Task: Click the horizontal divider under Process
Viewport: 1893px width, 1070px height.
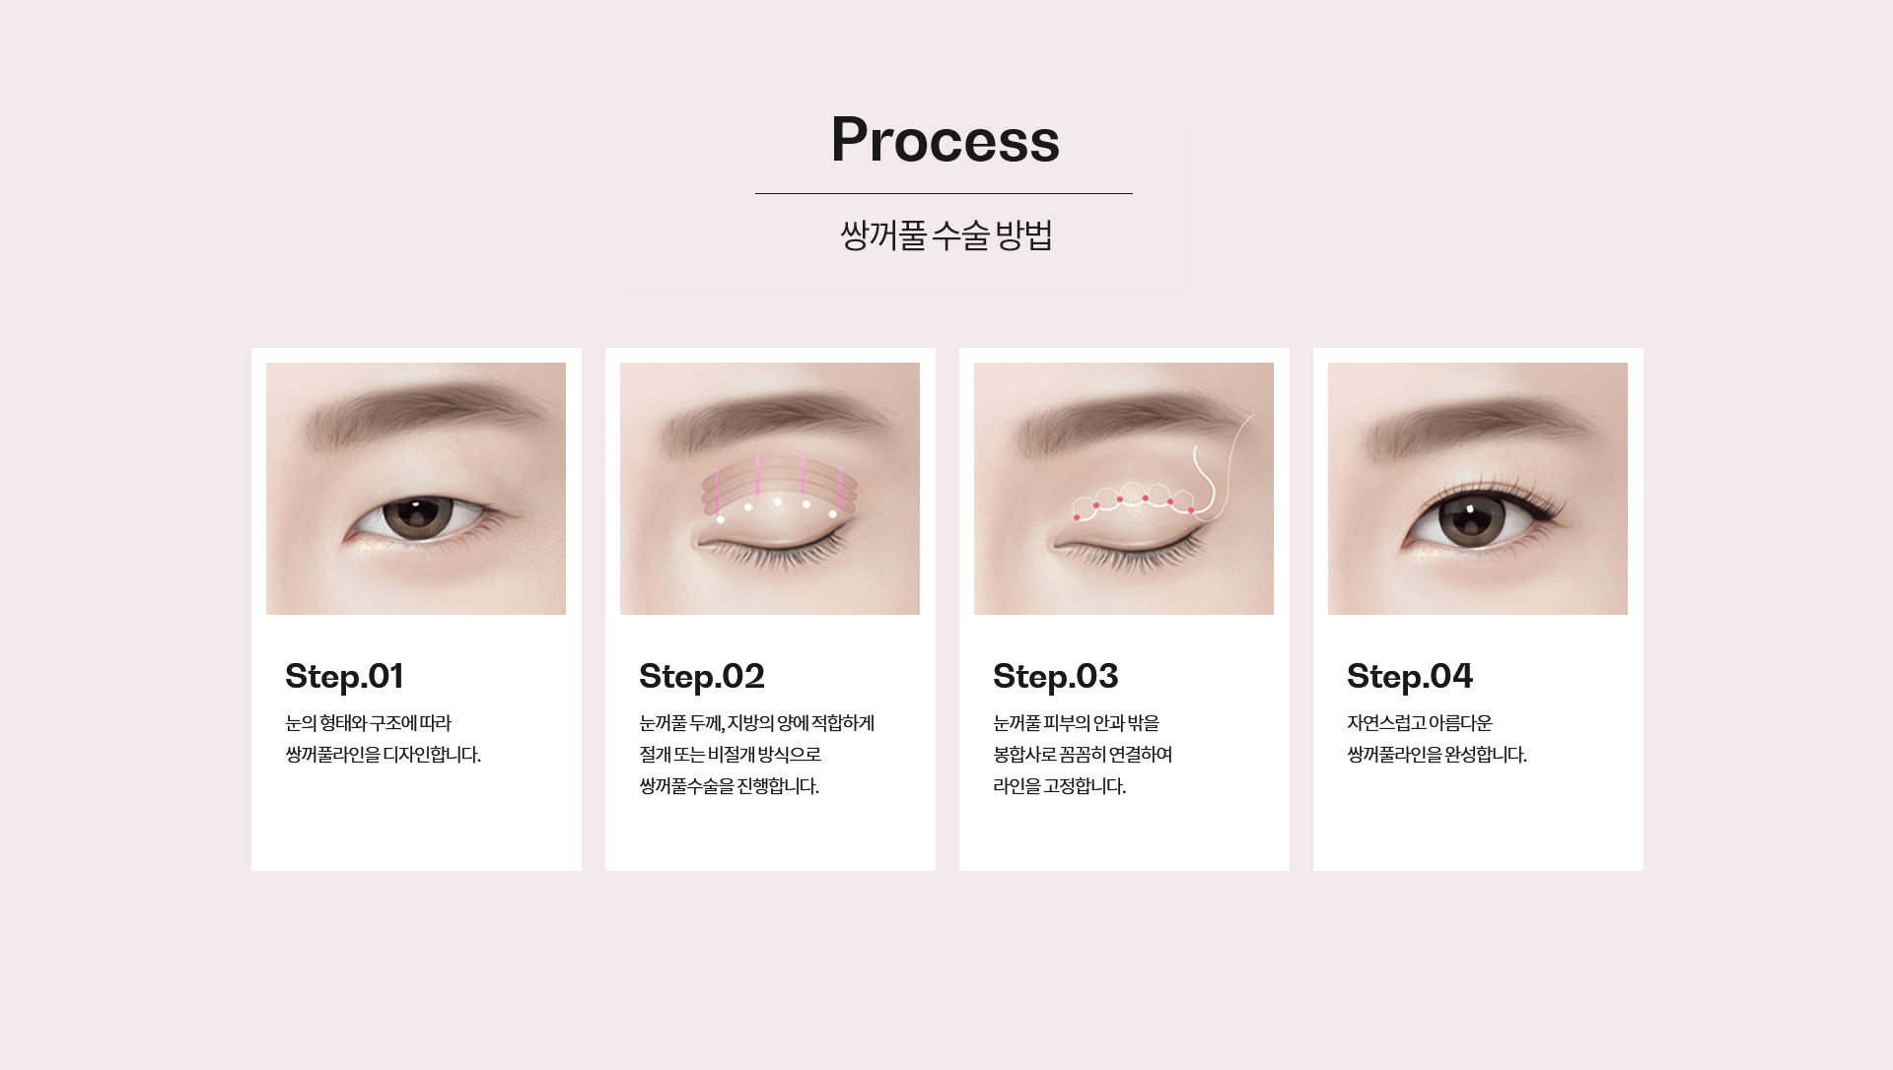Action: click(944, 194)
